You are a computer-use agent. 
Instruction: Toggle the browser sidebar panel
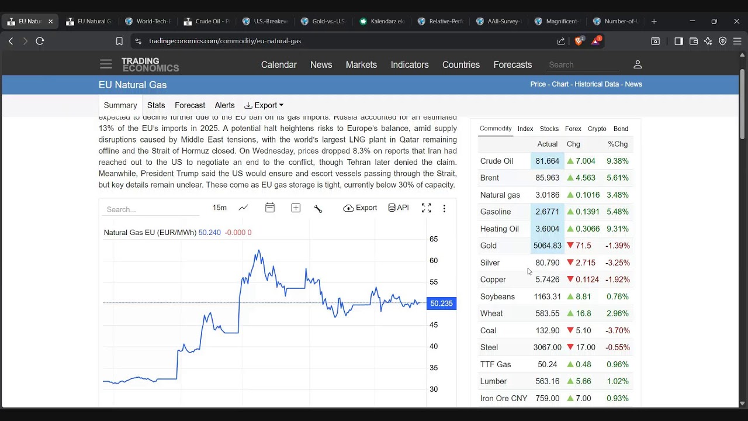678,41
